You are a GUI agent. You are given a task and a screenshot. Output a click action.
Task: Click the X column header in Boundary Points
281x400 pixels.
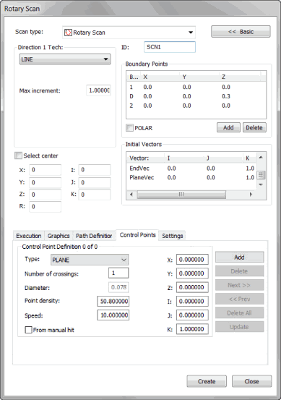click(x=160, y=77)
